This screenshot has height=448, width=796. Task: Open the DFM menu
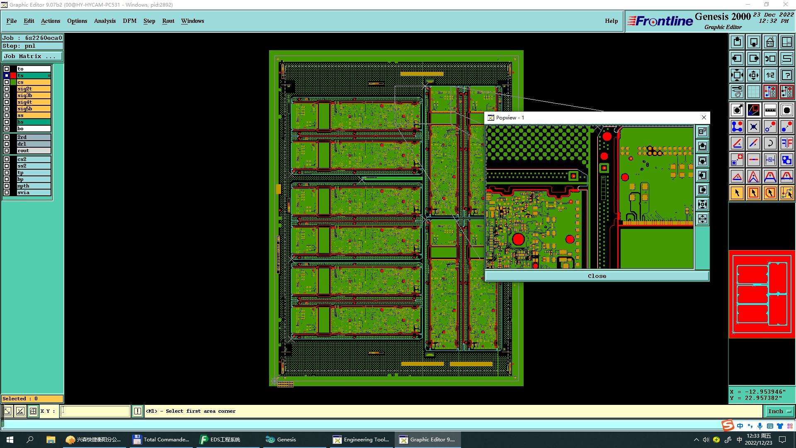129,21
